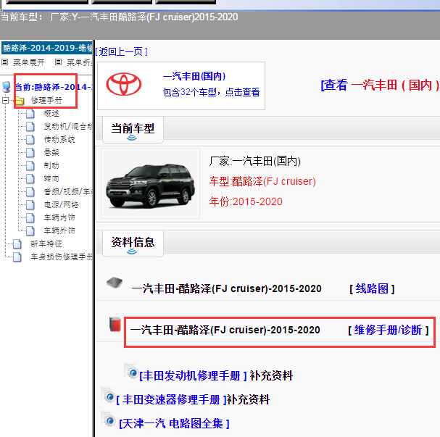Click the Land Cruiser vehicle photo

(150, 183)
